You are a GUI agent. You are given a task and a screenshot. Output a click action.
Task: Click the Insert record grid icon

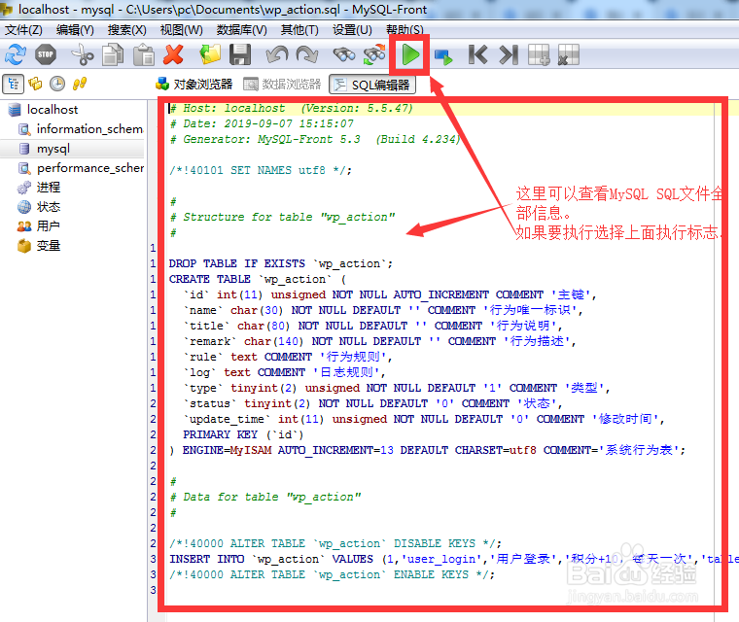(x=539, y=54)
